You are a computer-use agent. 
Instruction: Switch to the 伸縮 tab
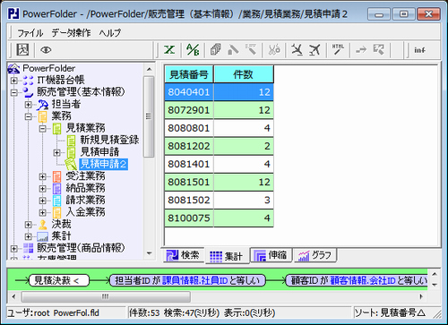271,255
